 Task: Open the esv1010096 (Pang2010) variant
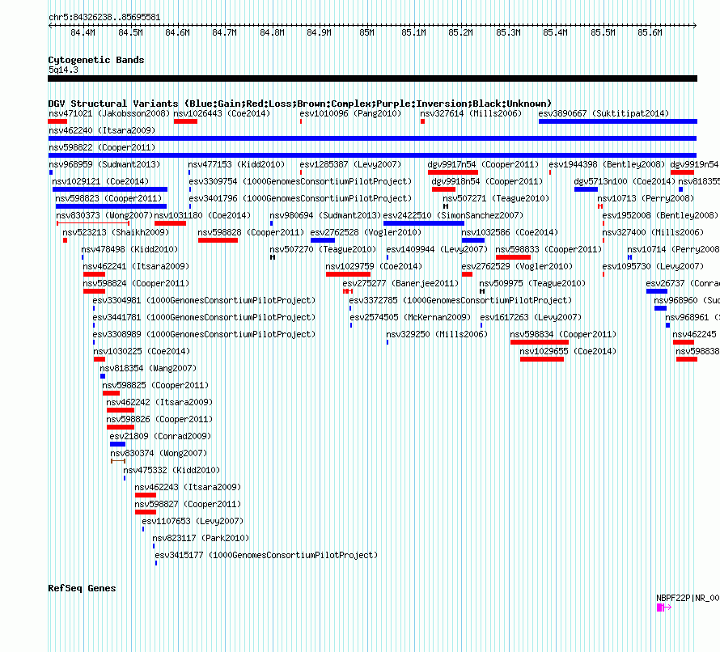point(350,113)
